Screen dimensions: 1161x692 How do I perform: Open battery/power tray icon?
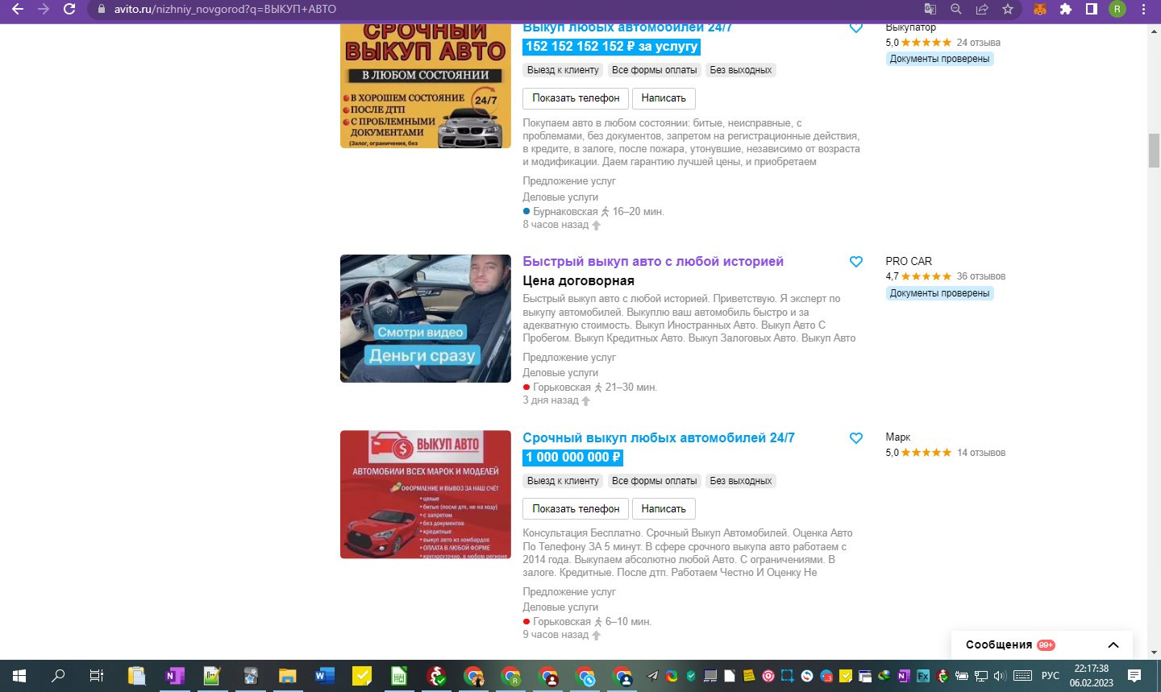pos(961,676)
